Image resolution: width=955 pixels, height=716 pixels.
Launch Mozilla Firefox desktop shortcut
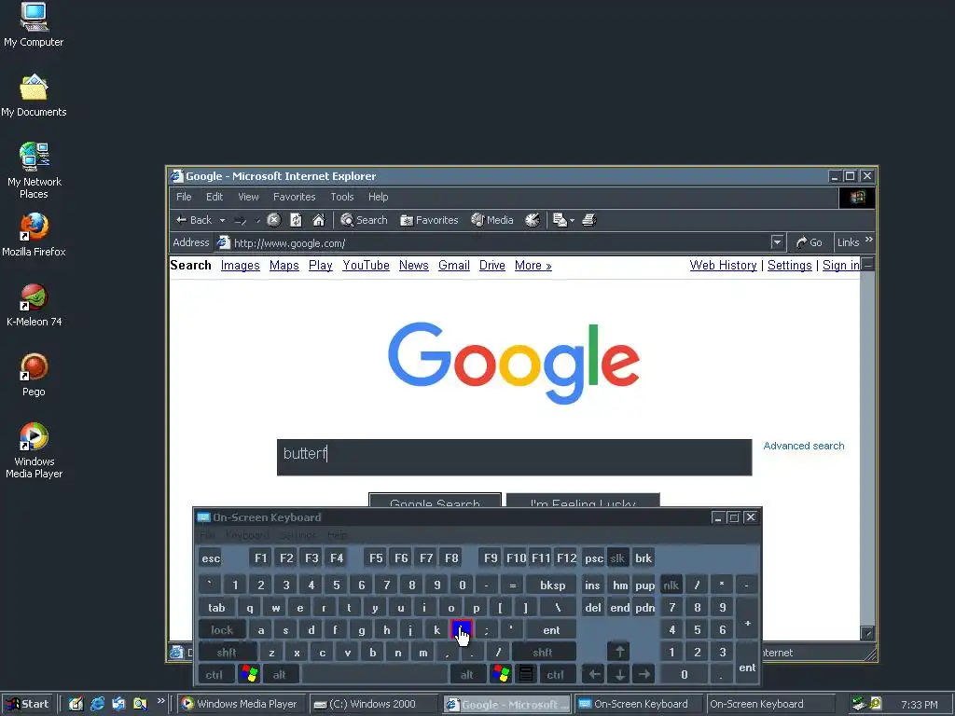pos(34,235)
